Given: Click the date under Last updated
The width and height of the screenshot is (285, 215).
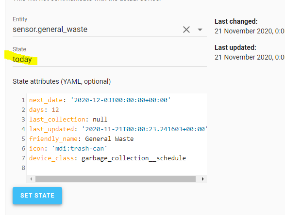Looking at the screenshot, I should coord(250,57).
